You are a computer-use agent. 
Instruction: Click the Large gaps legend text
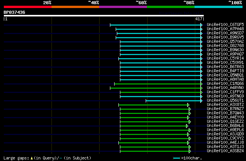[x=16, y=158]
